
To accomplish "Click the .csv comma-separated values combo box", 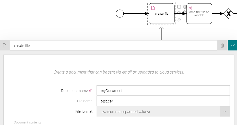I will (163, 111).
